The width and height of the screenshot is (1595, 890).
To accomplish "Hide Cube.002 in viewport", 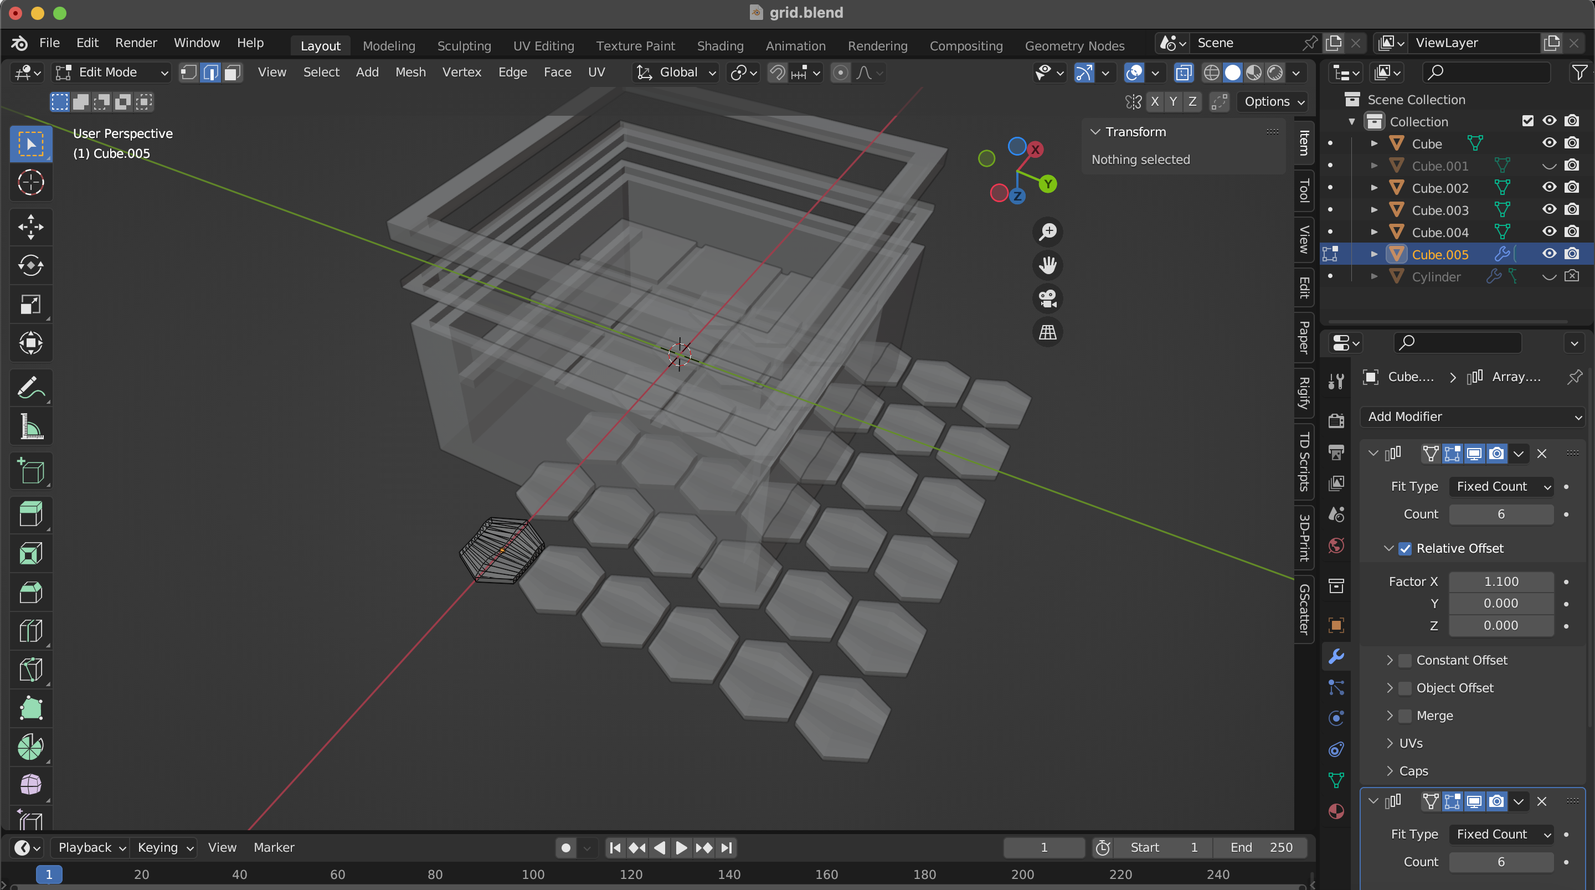I will coord(1549,187).
